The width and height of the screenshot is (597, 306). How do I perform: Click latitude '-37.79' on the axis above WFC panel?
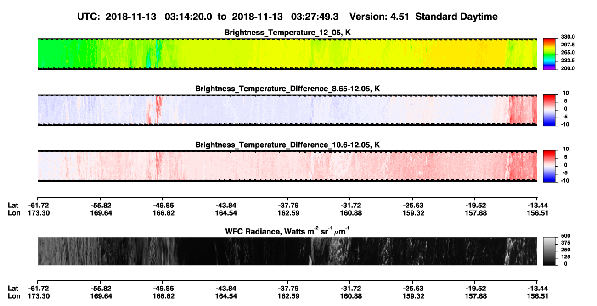coord(287,205)
